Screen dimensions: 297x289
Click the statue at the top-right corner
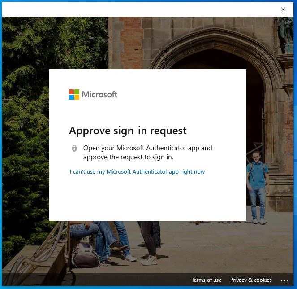point(285,34)
